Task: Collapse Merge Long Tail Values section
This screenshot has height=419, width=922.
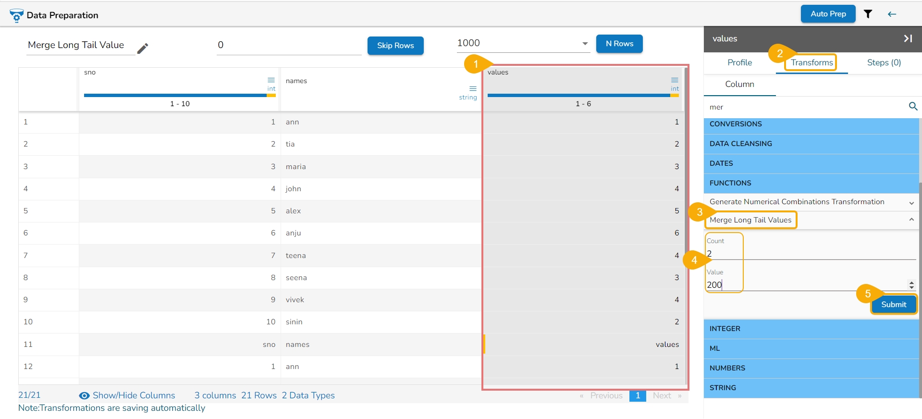Action: point(911,220)
